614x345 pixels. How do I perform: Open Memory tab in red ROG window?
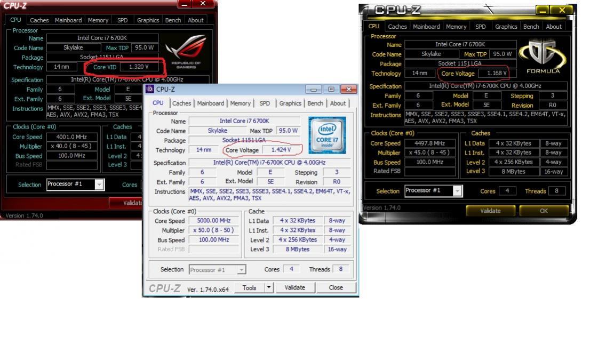(x=98, y=20)
